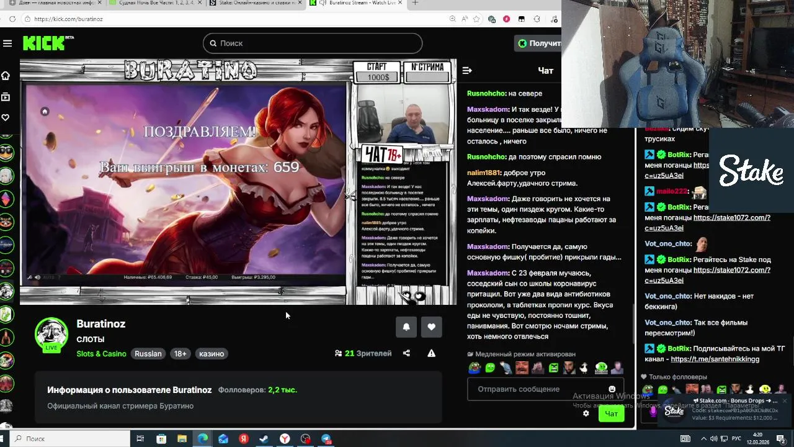Select the Russian language tag
The width and height of the screenshot is (794, 447).
(148, 354)
